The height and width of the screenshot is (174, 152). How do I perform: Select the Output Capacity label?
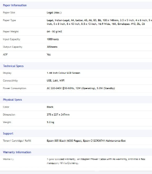pyautogui.click(x=12, y=47)
